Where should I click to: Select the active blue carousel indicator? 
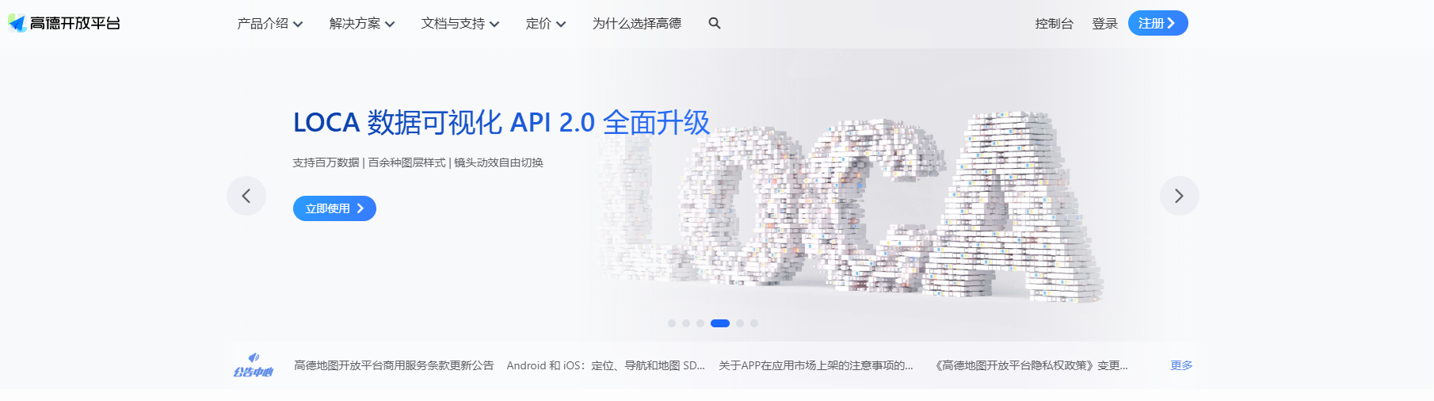720,323
